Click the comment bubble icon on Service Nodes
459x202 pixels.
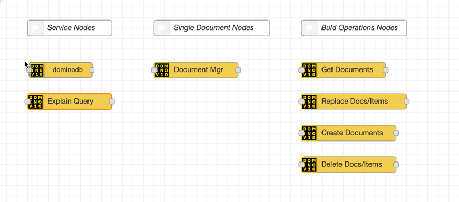[36, 28]
